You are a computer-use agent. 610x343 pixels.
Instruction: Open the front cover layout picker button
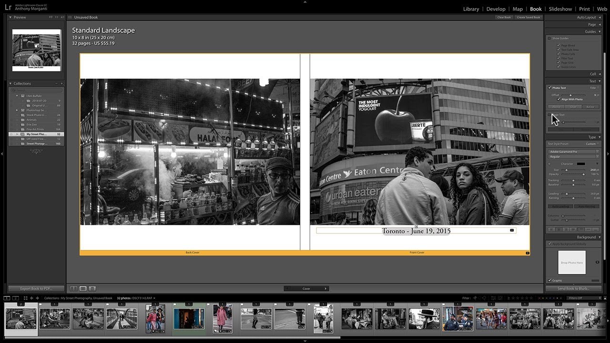[x=528, y=253]
